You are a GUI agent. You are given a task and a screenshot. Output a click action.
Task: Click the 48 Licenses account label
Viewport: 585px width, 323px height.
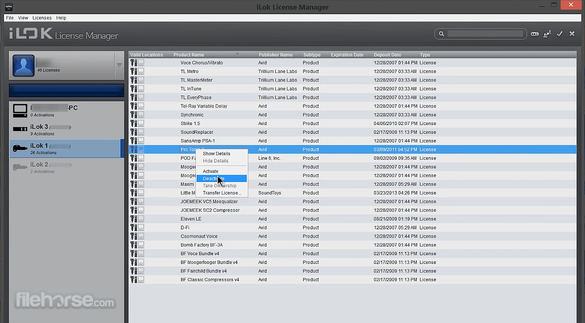pos(48,70)
